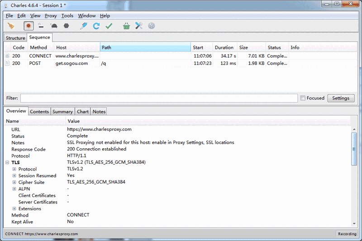Clear the session with the broom icon
The width and height of the screenshot is (362, 241).
pos(11,26)
